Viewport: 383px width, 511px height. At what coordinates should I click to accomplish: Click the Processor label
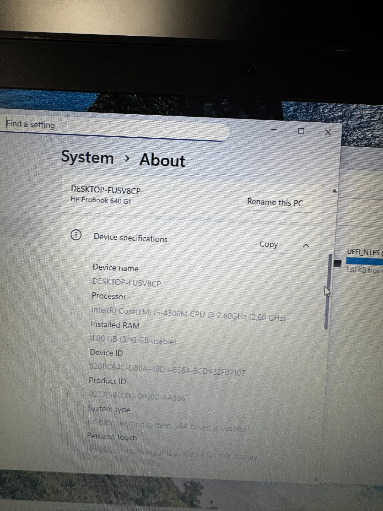109,296
